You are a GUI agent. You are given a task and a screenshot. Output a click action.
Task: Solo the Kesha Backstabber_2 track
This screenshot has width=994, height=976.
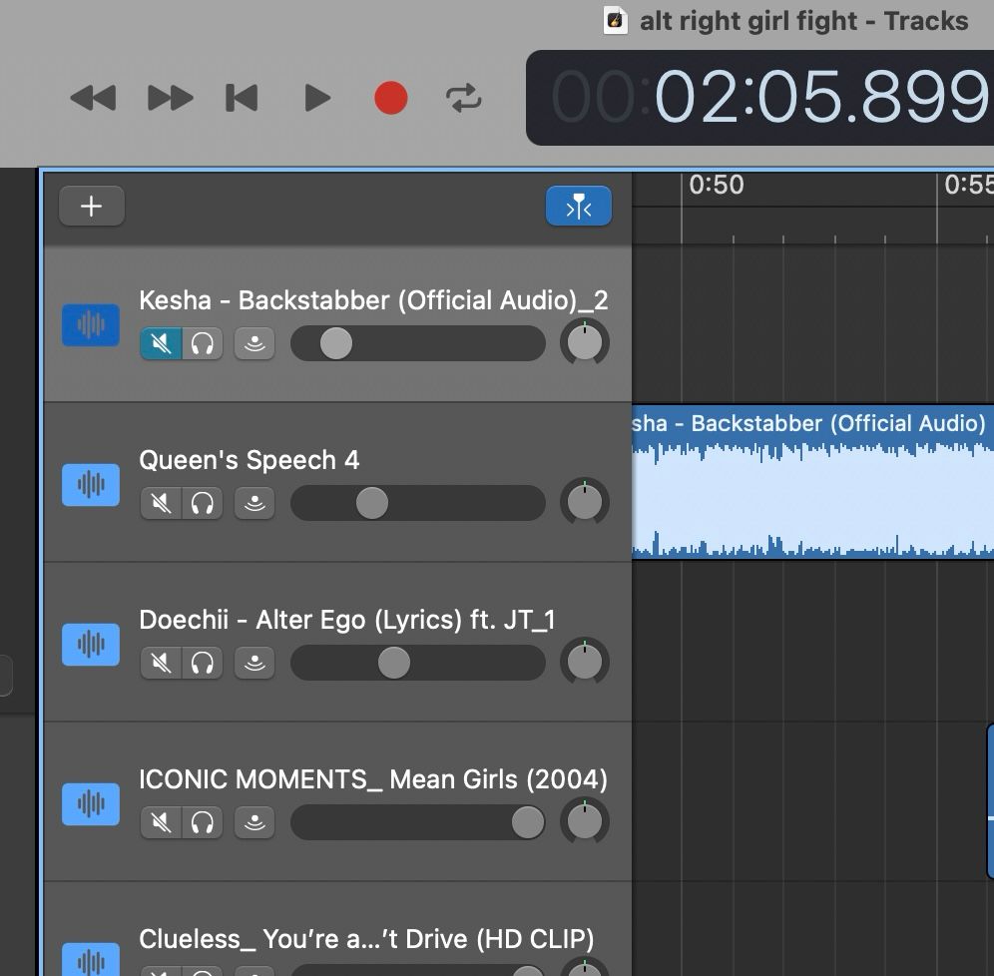point(203,343)
